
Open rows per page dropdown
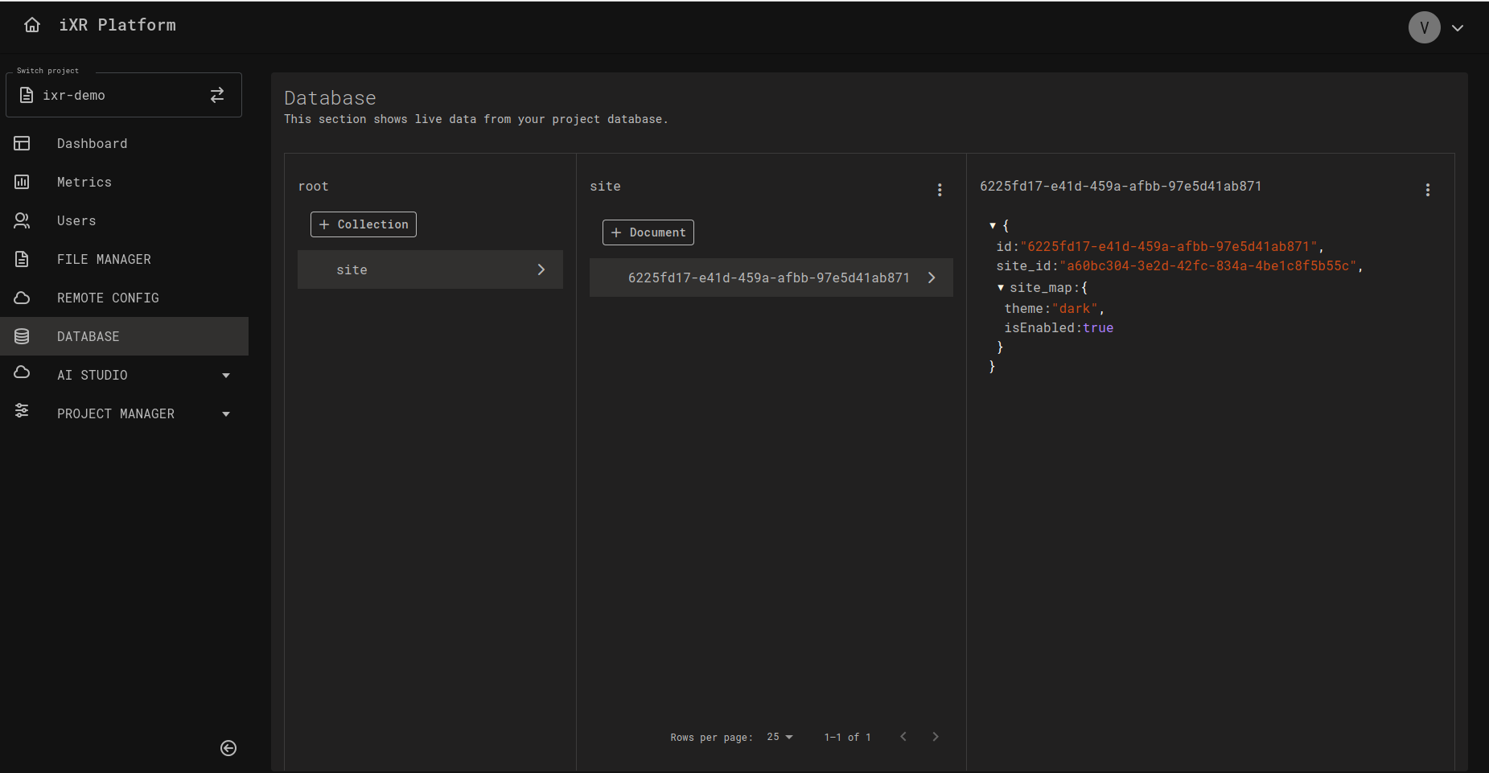[x=779, y=737]
